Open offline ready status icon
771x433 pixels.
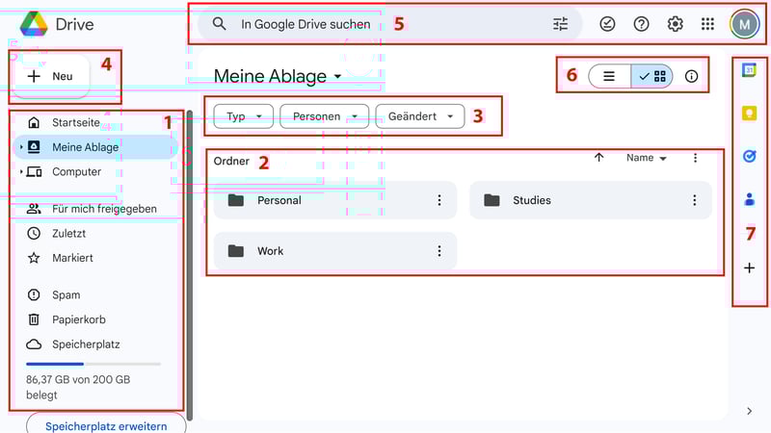click(x=607, y=23)
